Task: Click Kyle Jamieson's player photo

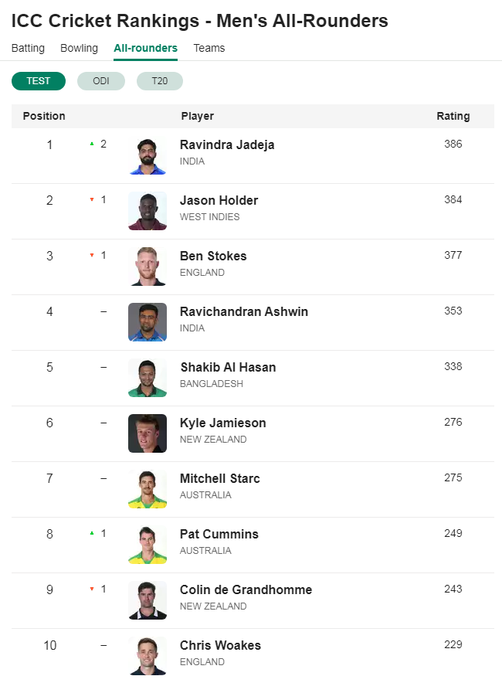Action: [148, 433]
